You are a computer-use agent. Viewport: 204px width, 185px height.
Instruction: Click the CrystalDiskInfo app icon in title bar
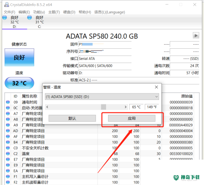7,5
